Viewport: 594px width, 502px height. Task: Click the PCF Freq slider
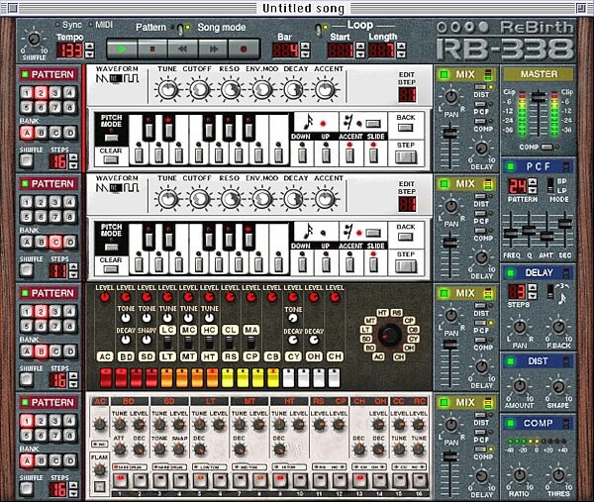[x=511, y=233]
